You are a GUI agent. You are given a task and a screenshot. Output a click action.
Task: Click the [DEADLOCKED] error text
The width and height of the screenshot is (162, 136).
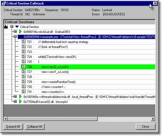(114, 14)
